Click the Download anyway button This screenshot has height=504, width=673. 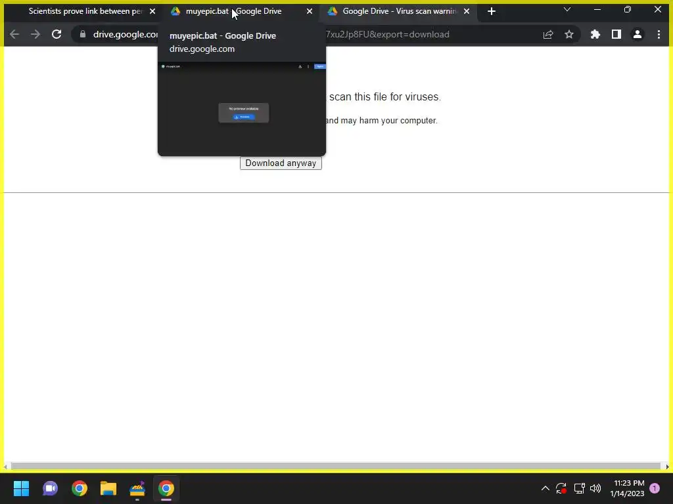click(281, 163)
